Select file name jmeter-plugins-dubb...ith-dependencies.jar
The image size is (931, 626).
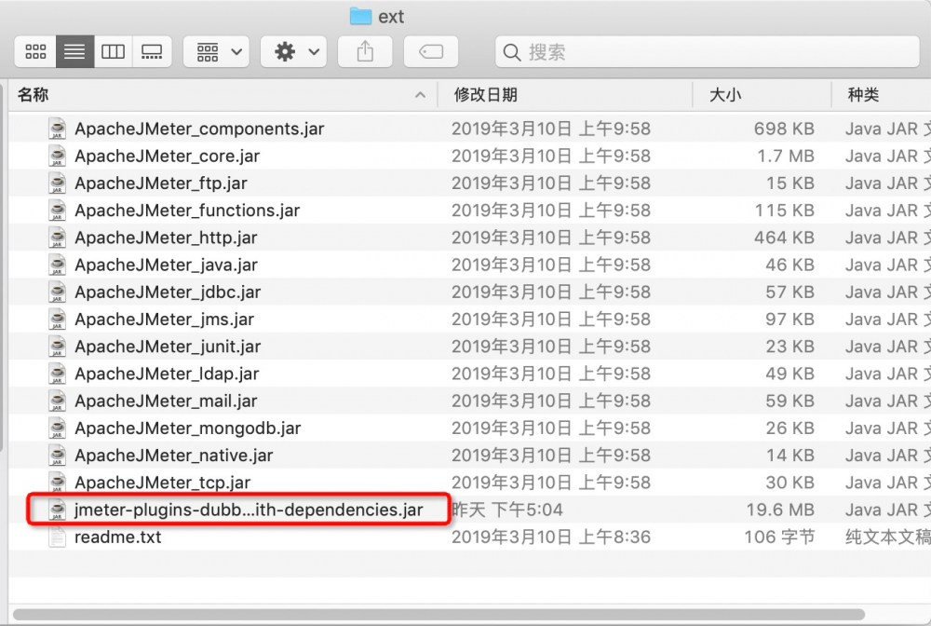[249, 510]
